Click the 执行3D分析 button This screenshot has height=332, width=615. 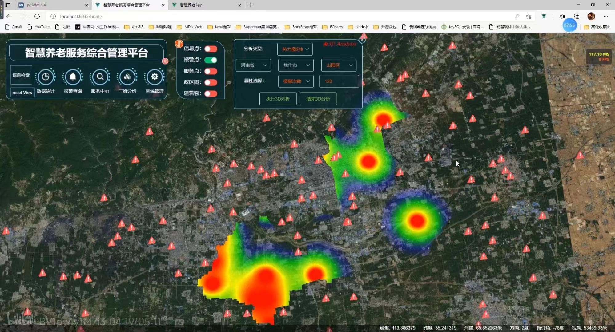click(x=278, y=99)
